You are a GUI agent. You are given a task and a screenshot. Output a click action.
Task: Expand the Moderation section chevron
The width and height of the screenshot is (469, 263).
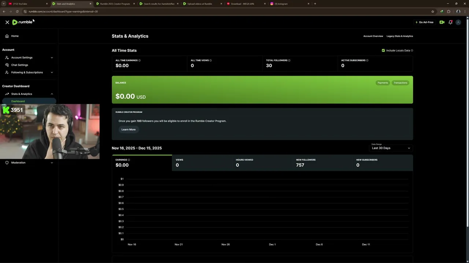point(52,163)
